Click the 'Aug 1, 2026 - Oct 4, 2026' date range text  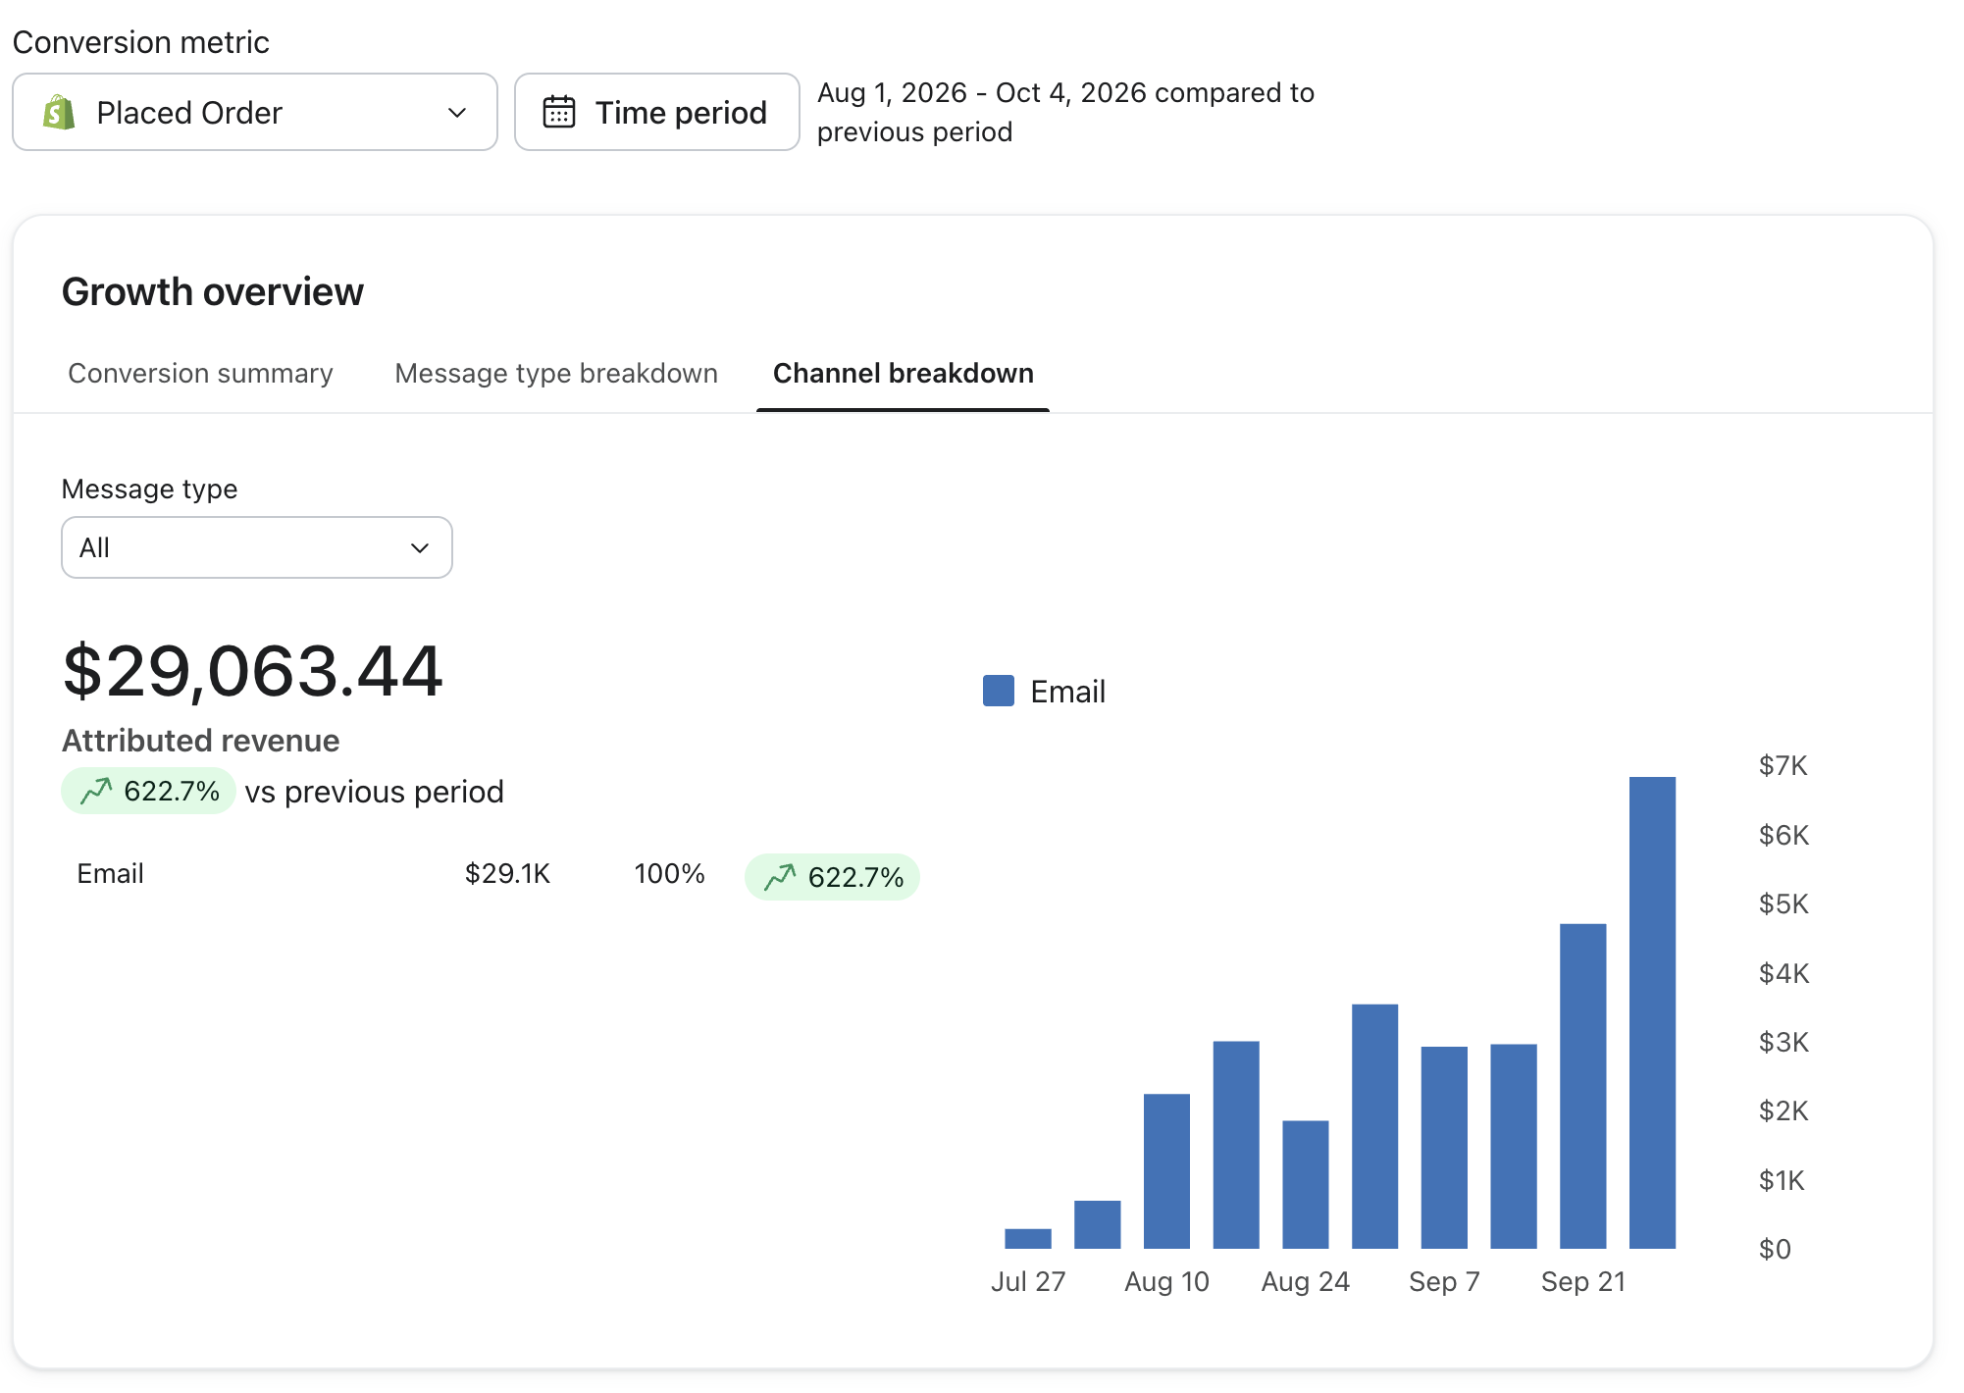point(982,92)
